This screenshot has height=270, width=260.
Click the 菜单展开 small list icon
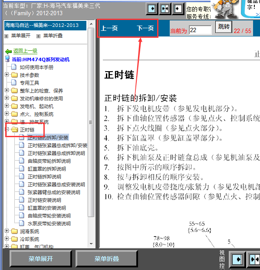click(7, 36)
